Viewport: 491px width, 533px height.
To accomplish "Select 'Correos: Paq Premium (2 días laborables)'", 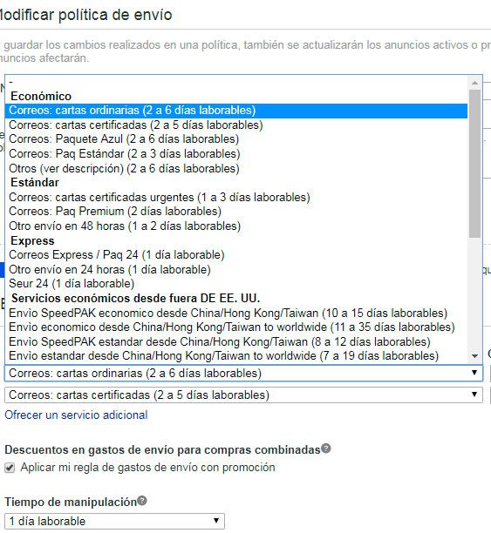I will (236, 212).
